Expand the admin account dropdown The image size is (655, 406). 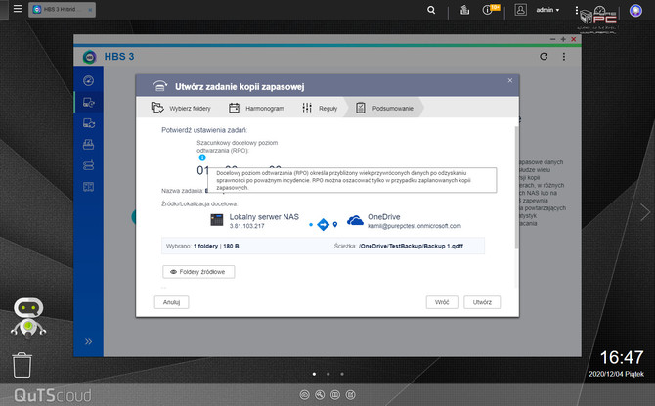coord(547,10)
